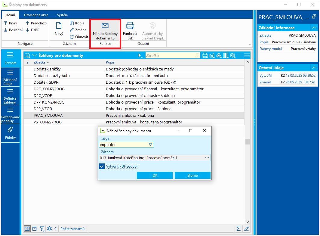The height and width of the screenshot is (236, 320).
Task: Go to Předchozí record
Action: click(x=36, y=23)
